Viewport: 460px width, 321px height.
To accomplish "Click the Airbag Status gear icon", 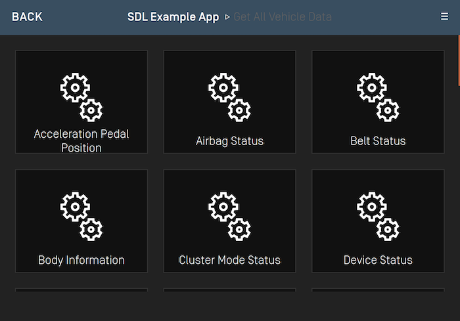I will [x=229, y=97].
